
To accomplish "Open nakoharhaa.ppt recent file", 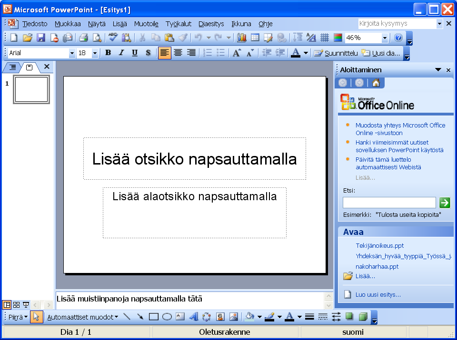I will click(377, 267).
